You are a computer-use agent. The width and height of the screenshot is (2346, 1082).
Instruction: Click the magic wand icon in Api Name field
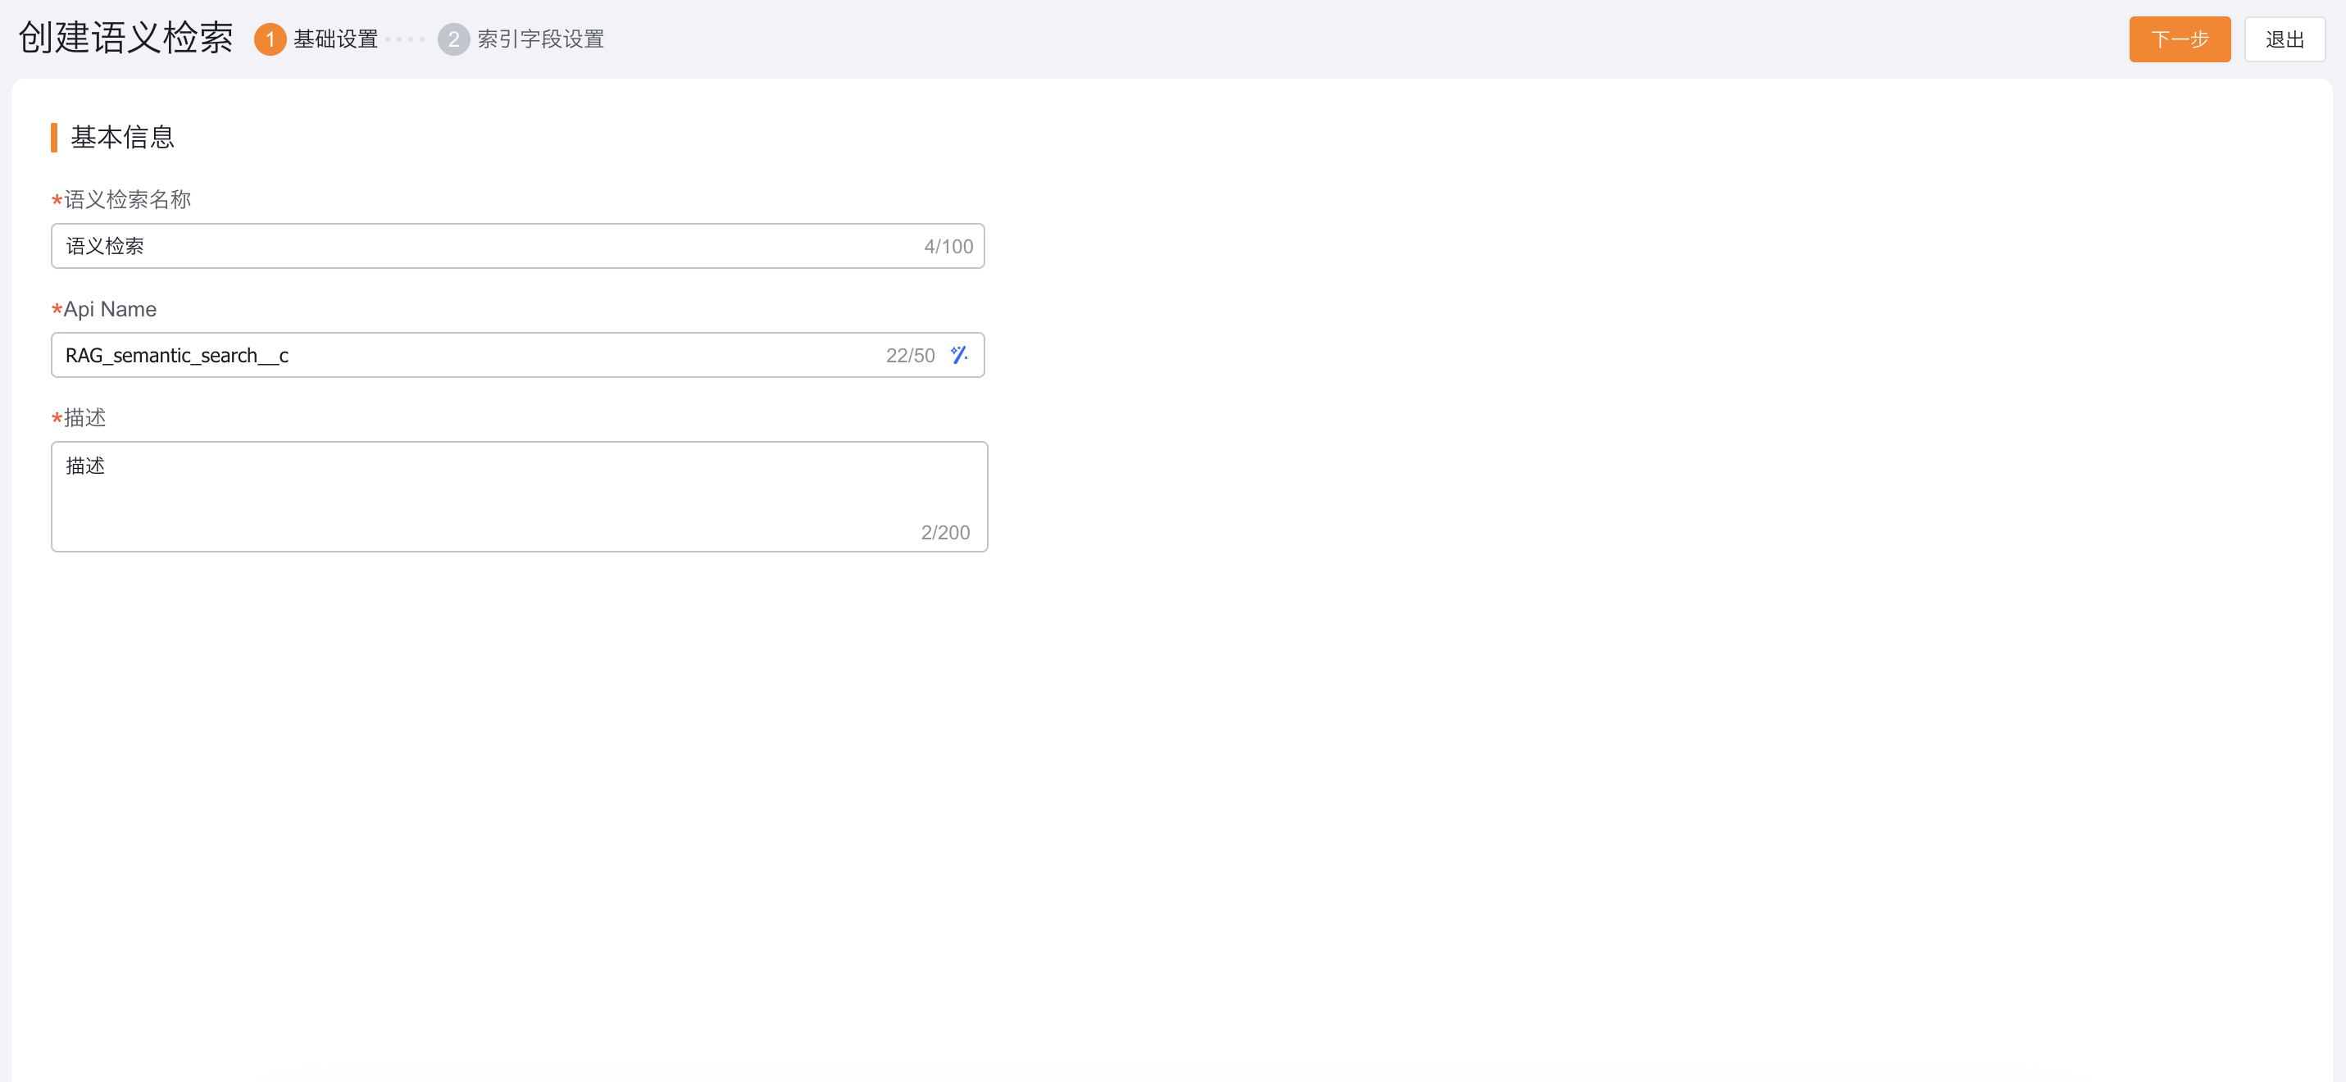click(958, 355)
